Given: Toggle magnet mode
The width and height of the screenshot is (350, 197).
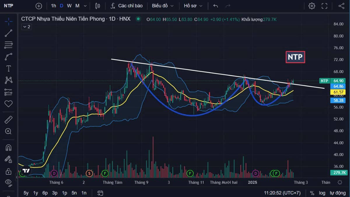Looking at the screenshot, I should tap(8, 148).
